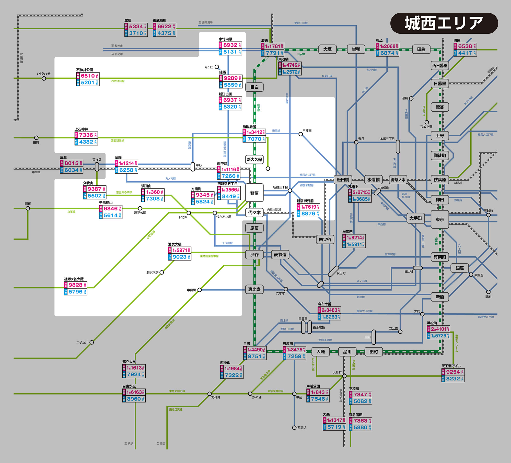Click 町屋 new-build price 6538万円
This screenshot has width=511, height=463.
[x=465, y=46]
